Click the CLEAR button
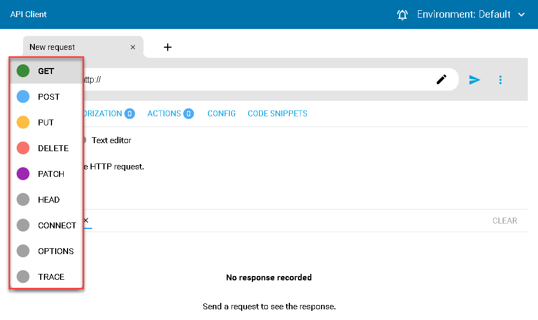The image size is (538, 320). tap(504, 220)
